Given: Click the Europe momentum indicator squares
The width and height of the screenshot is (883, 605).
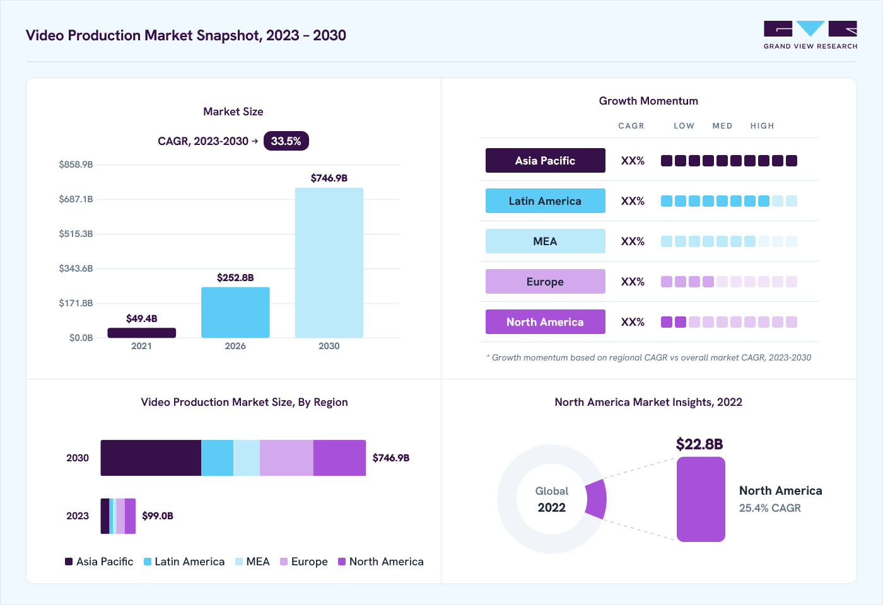Looking at the screenshot, I should click(729, 282).
